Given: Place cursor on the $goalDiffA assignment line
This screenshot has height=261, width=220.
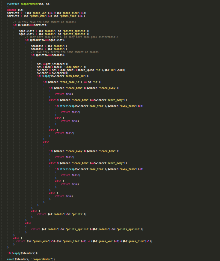Looking at the screenshot, I should click(x=54, y=31).
